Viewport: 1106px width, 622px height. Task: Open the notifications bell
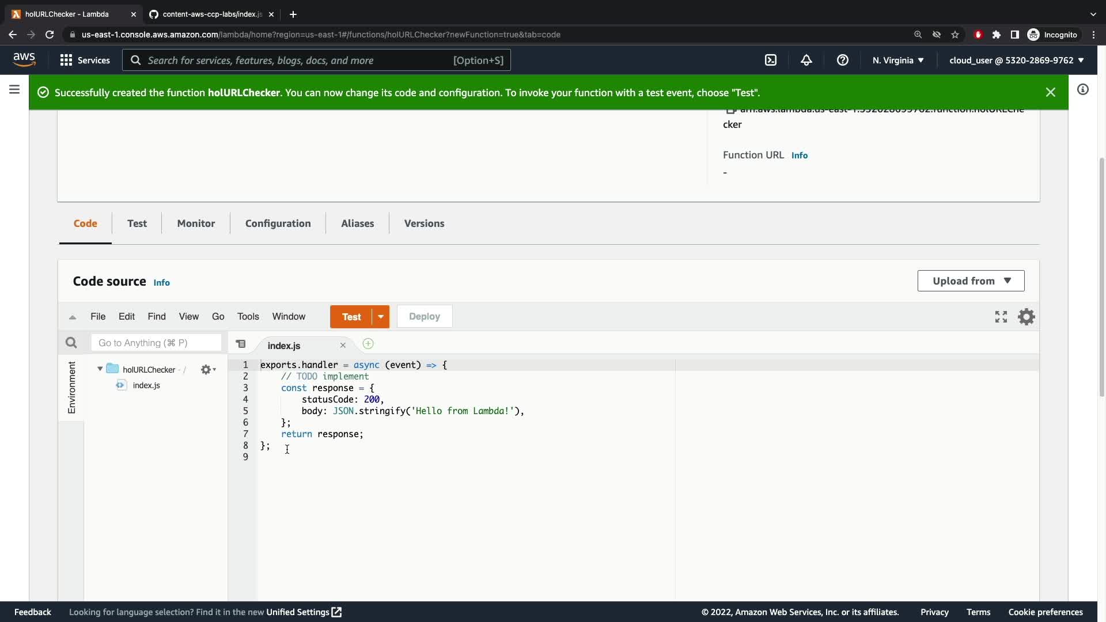(806, 60)
